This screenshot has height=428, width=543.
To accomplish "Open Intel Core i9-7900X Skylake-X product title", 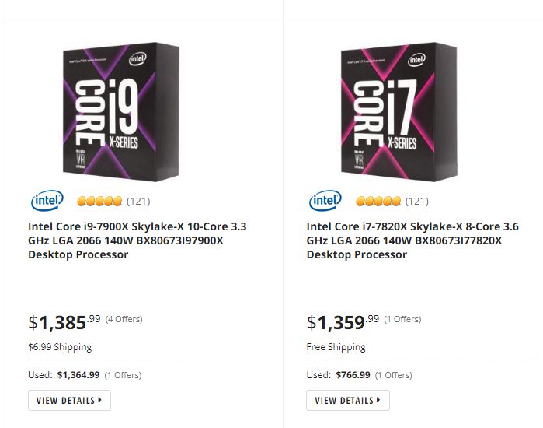I will pos(137,240).
